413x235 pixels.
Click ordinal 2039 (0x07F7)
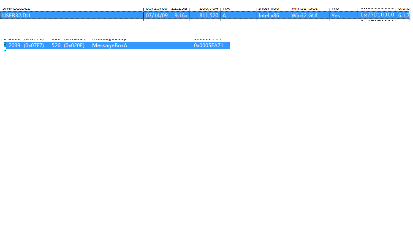click(x=26, y=45)
